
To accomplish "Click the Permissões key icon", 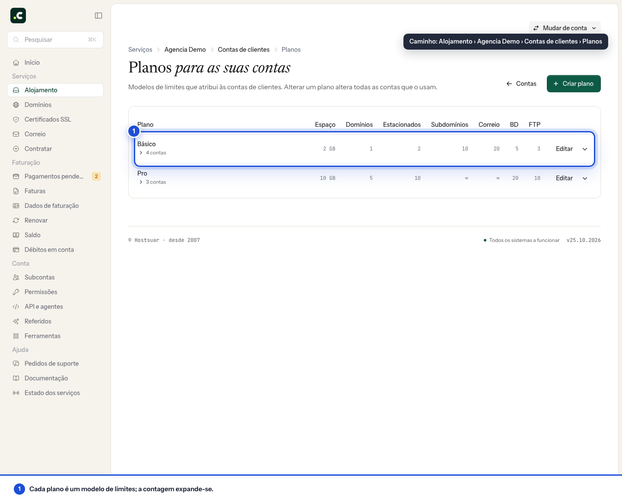I will [16, 292].
